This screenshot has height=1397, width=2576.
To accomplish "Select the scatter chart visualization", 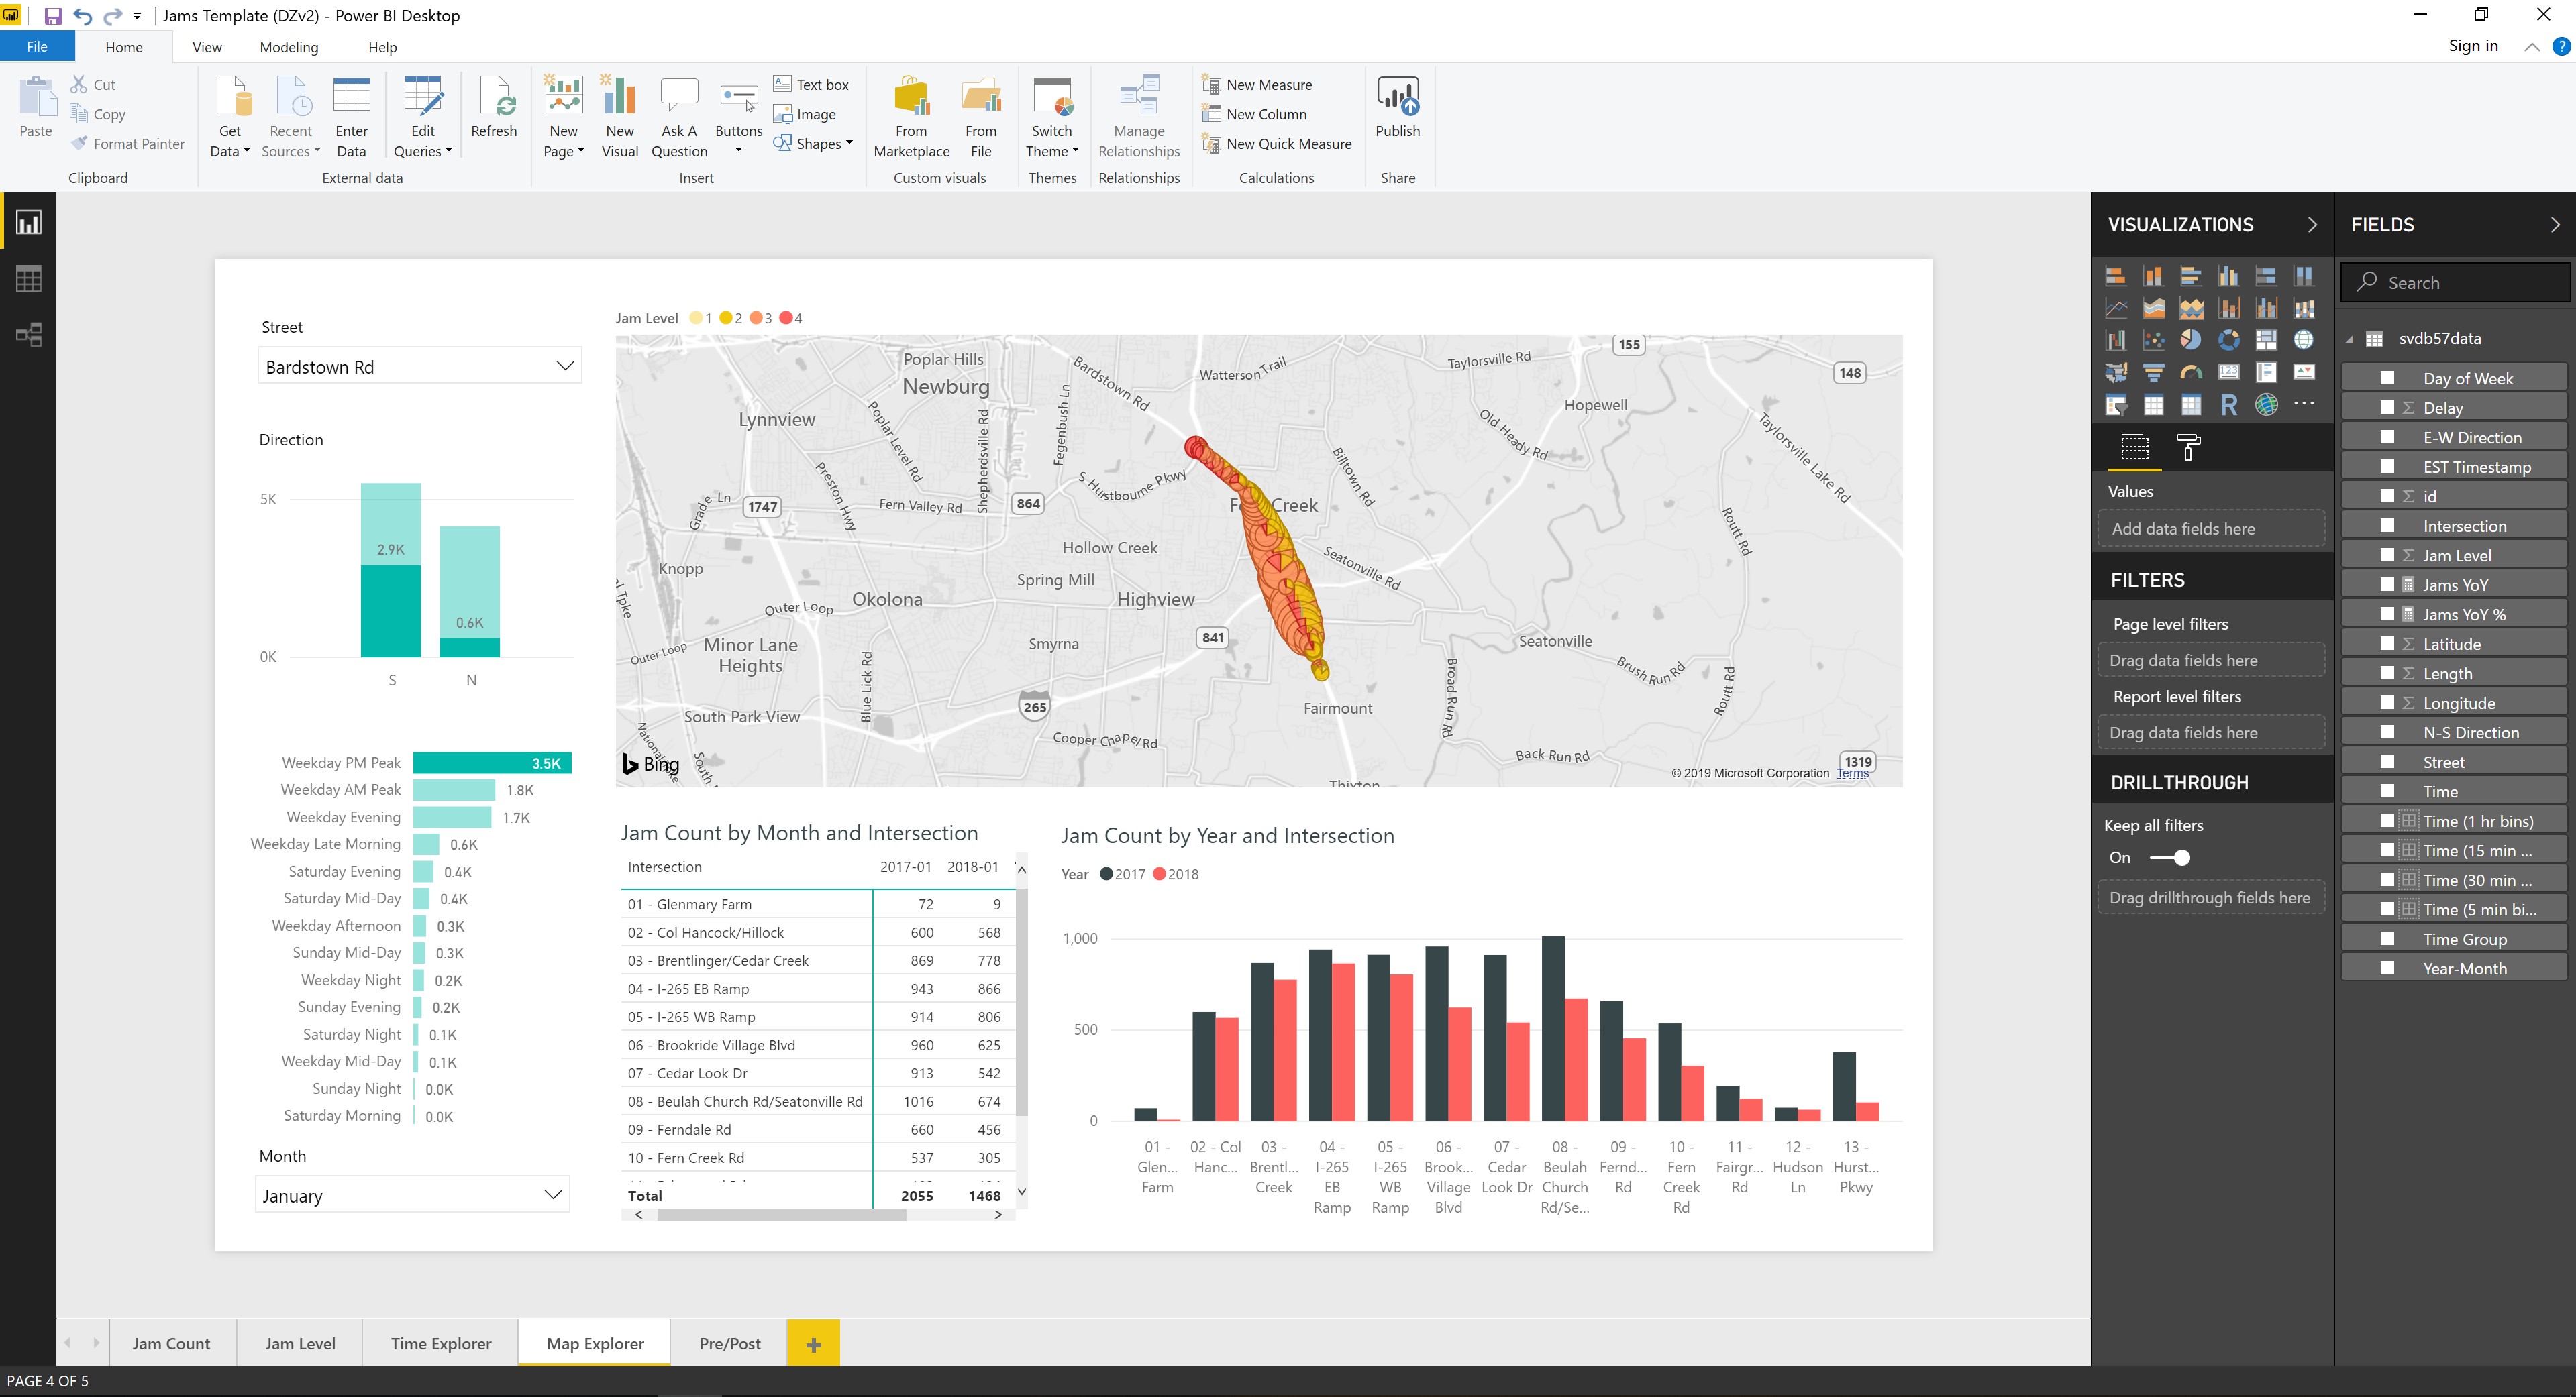I will point(2153,341).
